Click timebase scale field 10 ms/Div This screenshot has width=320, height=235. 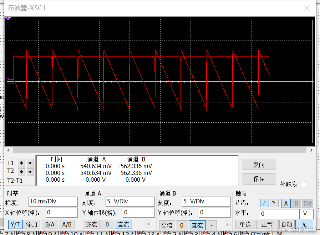[53, 202]
